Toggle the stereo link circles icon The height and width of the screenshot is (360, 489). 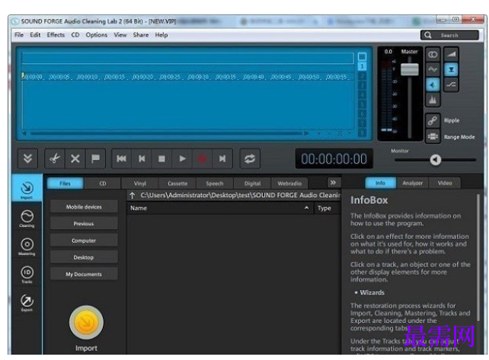(433, 55)
